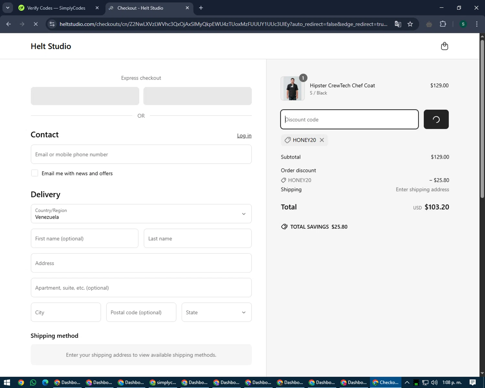This screenshot has width=485, height=388.
Task: Switch to the Checko... taskbar window
Action: coord(385,383)
